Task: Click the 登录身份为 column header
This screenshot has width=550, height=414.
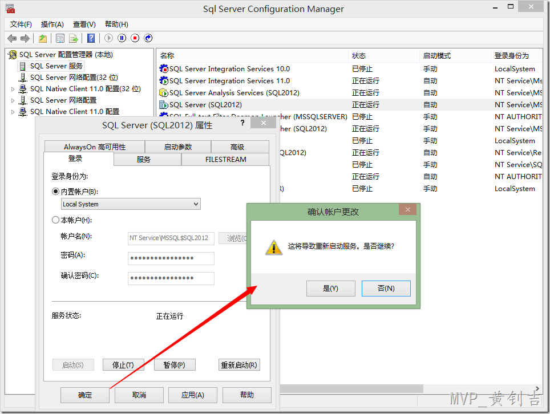Action: 516,55
